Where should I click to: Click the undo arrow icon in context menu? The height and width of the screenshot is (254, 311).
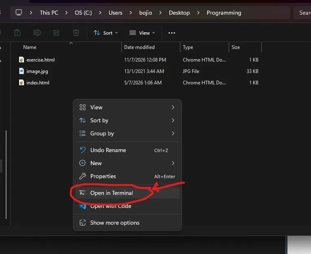point(83,150)
